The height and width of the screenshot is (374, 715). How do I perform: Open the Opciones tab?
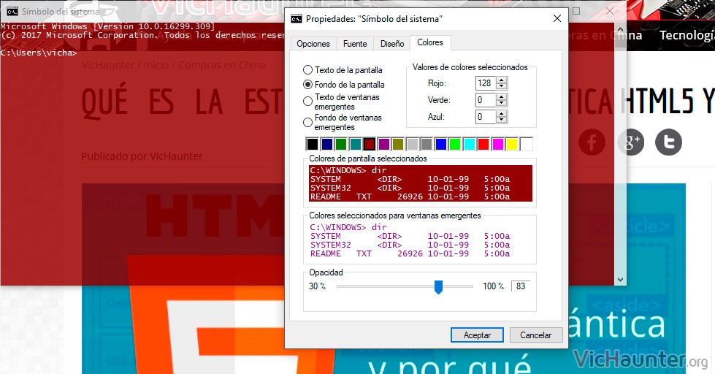313,44
